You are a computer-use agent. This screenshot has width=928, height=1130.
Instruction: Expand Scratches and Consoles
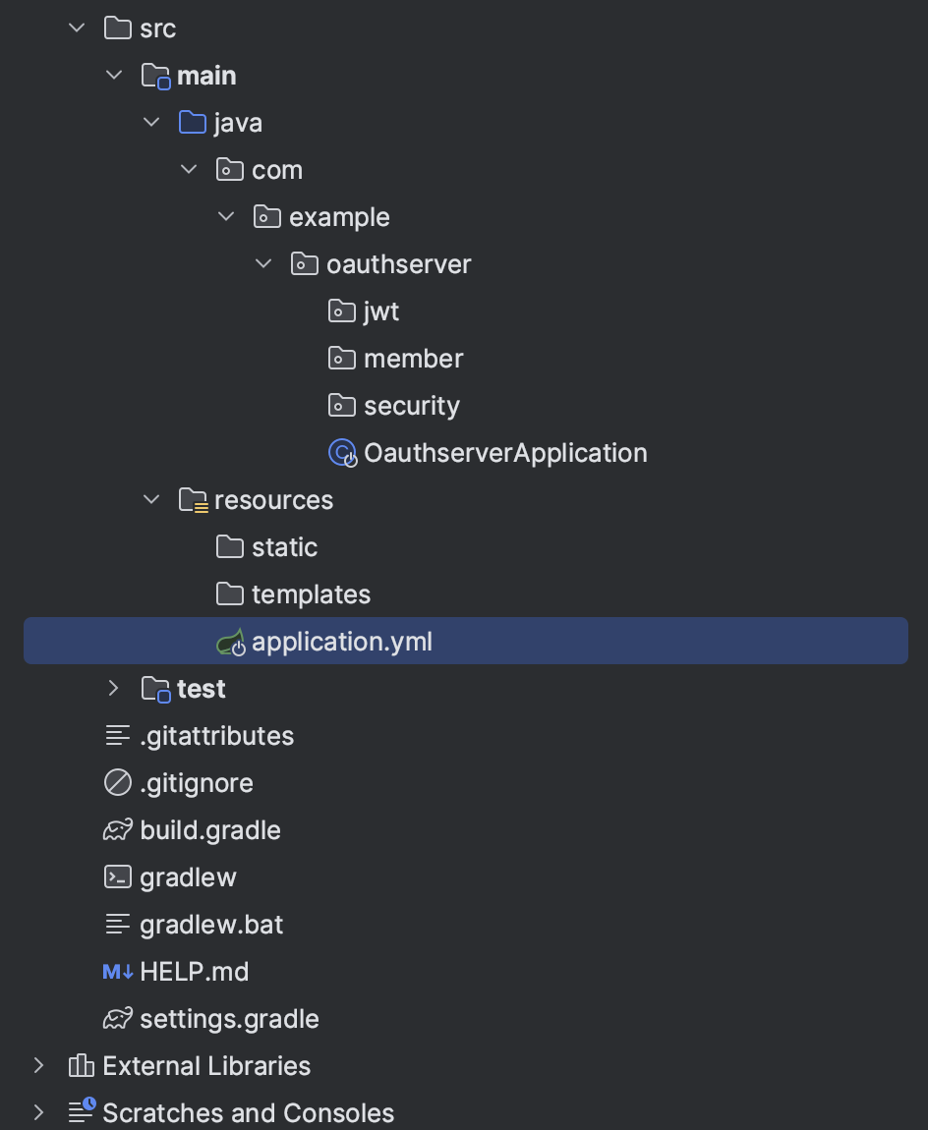click(x=38, y=1112)
